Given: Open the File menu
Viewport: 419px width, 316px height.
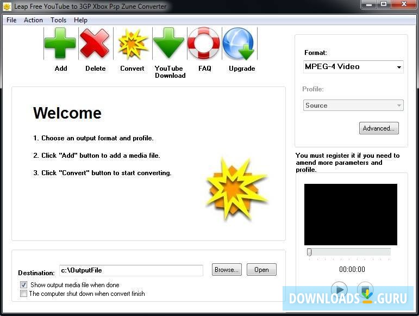Looking at the screenshot, I should pyautogui.click(x=11, y=20).
